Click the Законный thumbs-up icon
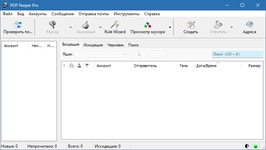Viewport: 266px width, 150px height. 86,25
